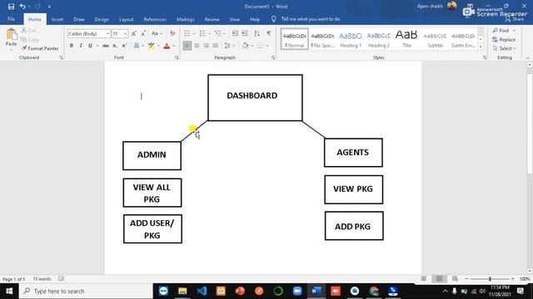Undo the last action
Image resolution: width=533 pixels, height=299 pixels.
pyautogui.click(x=22, y=7)
